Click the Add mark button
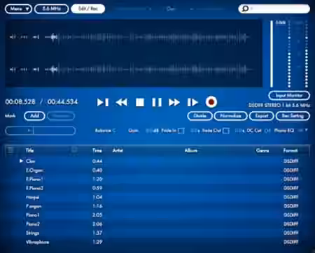This screenshot has height=253, width=315. (34, 116)
